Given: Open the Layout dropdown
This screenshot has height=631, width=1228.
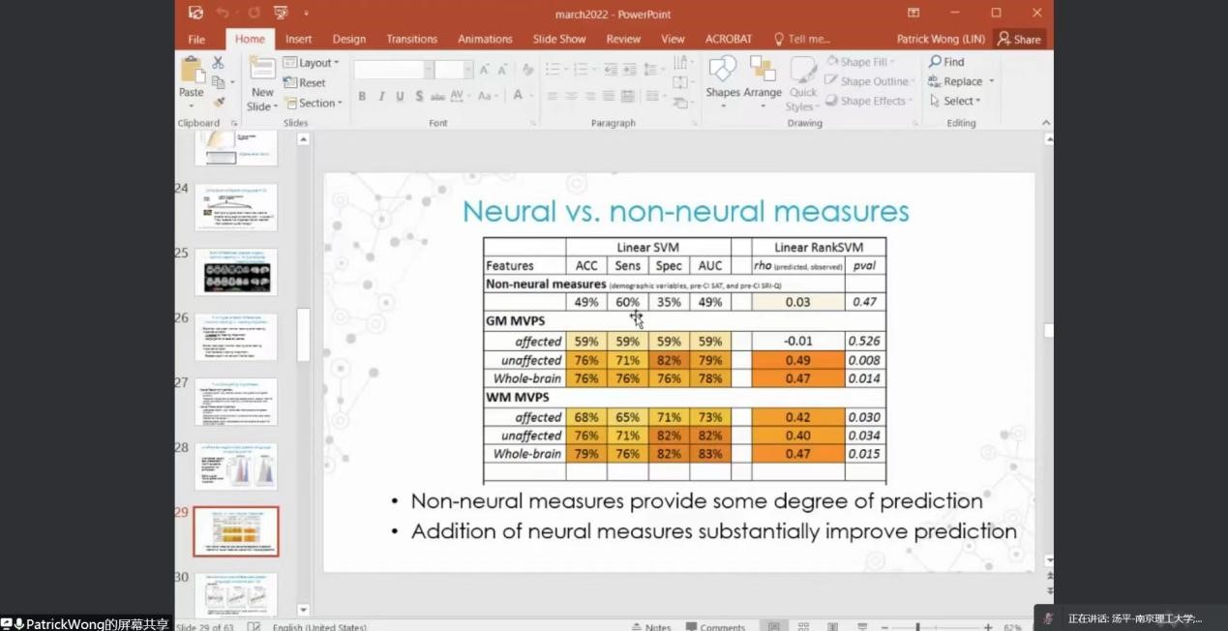Looking at the screenshot, I should (312, 63).
